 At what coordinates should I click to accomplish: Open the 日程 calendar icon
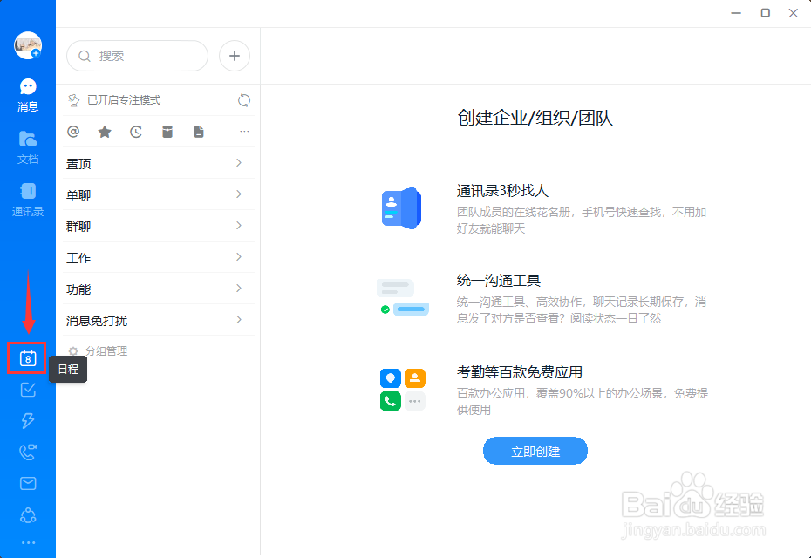click(x=27, y=358)
